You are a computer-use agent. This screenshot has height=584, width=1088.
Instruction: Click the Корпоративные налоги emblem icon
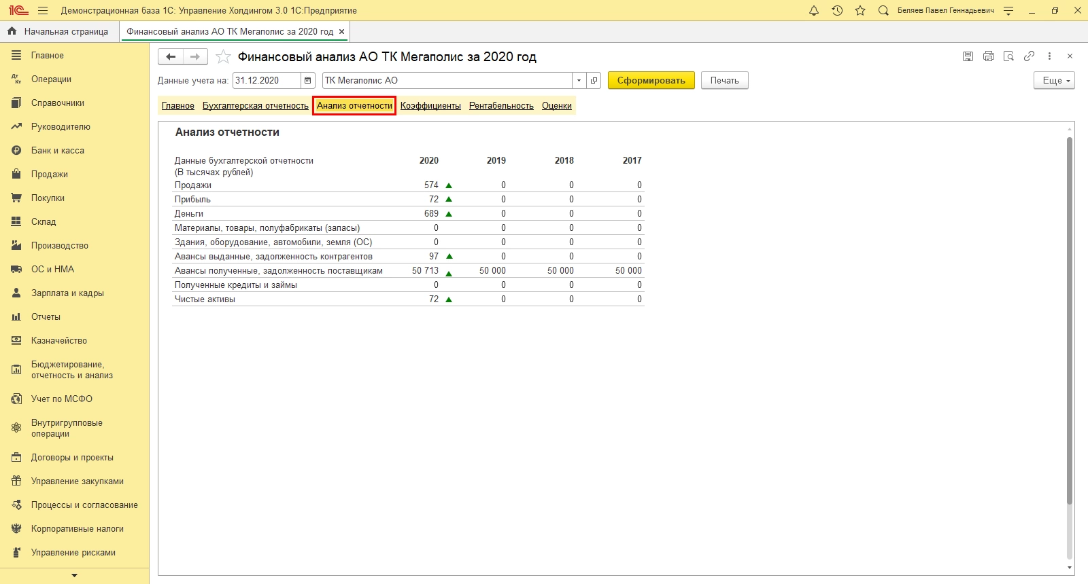[16, 529]
